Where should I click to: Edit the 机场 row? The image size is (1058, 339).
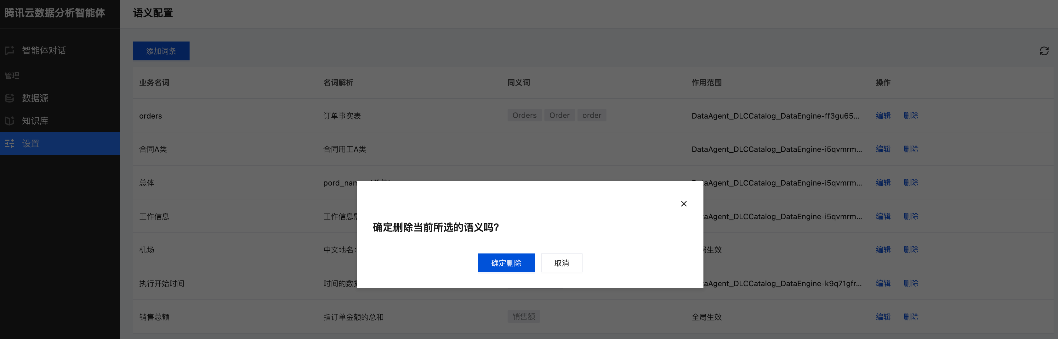(x=883, y=249)
